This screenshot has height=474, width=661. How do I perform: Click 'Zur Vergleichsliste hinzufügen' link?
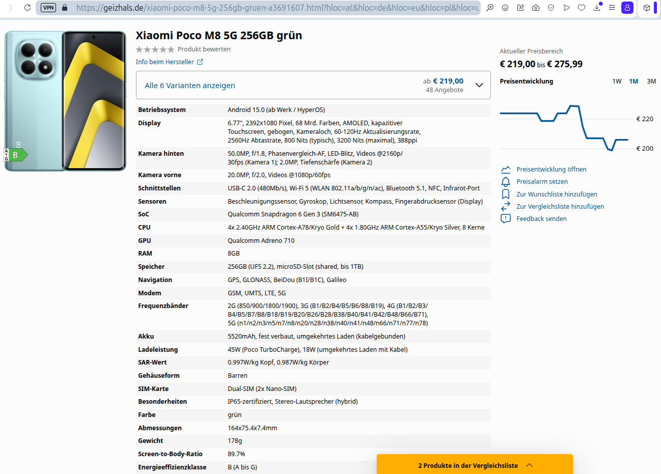(x=560, y=207)
